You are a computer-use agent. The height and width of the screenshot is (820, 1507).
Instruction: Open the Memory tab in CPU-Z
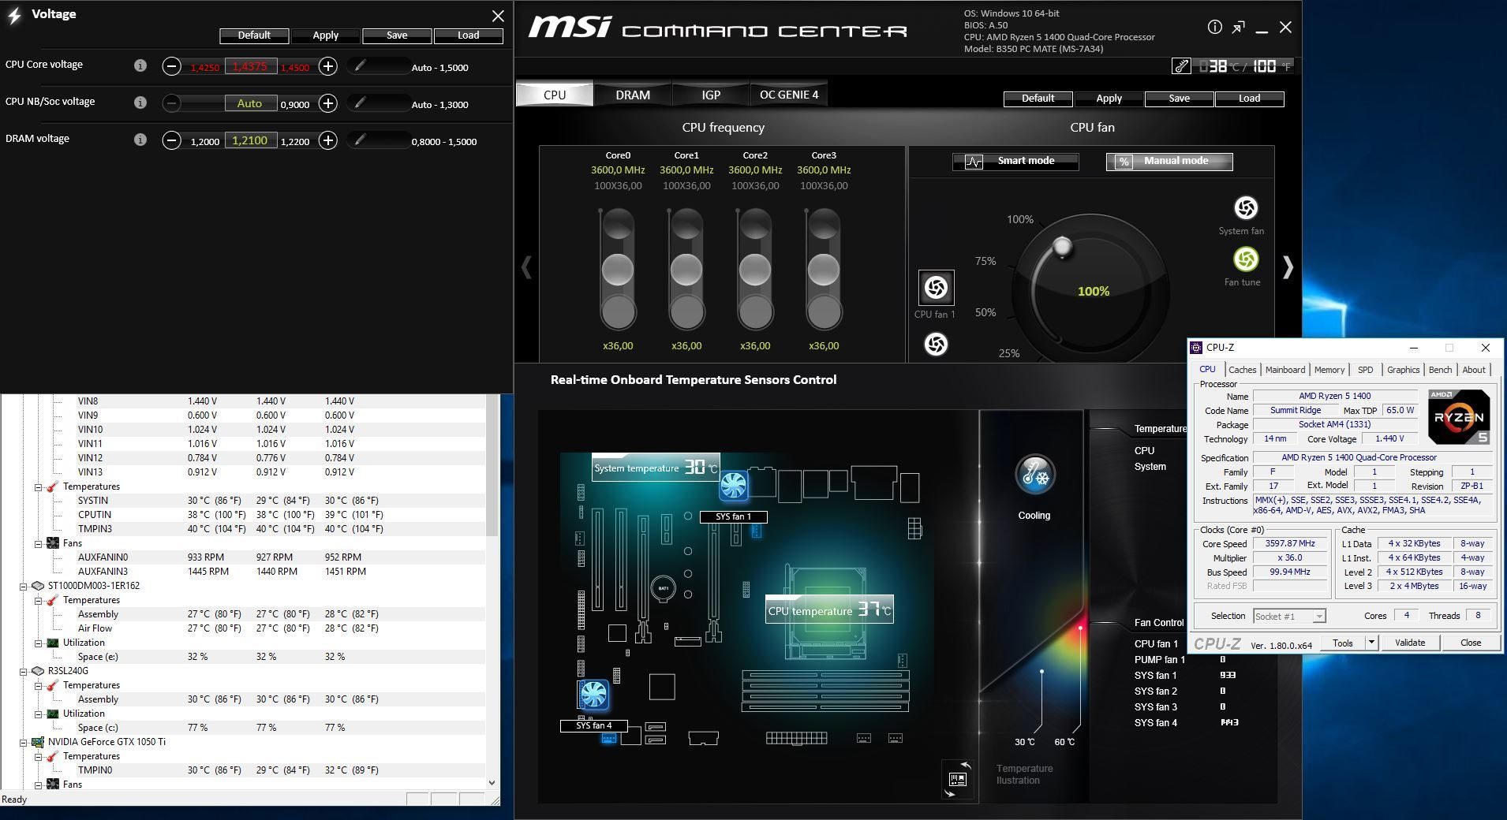click(1329, 370)
